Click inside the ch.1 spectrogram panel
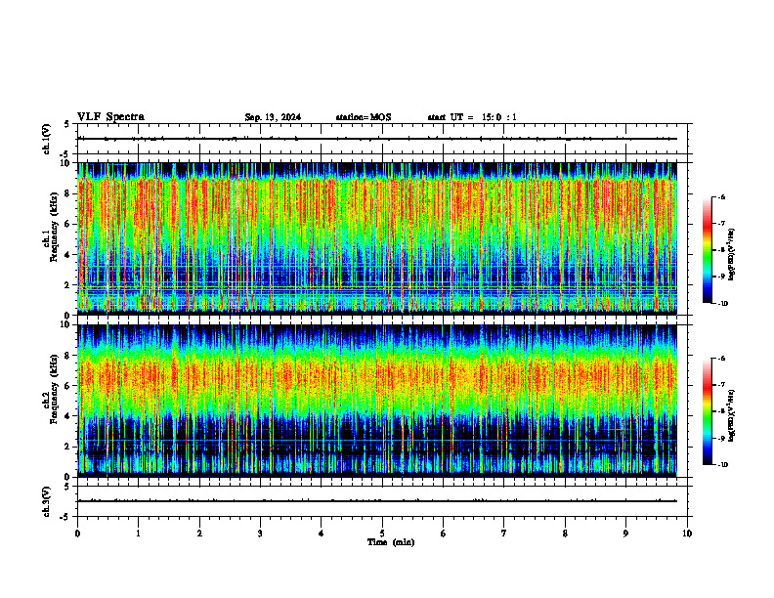The width and height of the screenshot is (774, 598). (x=377, y=238)
